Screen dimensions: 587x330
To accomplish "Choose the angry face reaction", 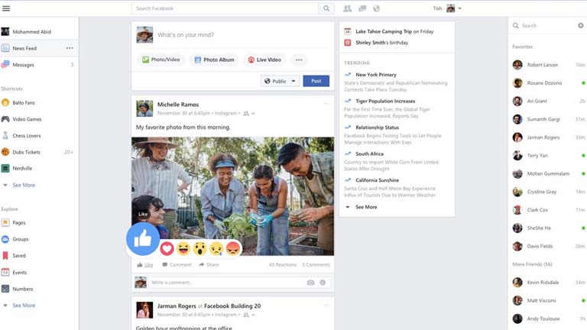I will 233,248.
